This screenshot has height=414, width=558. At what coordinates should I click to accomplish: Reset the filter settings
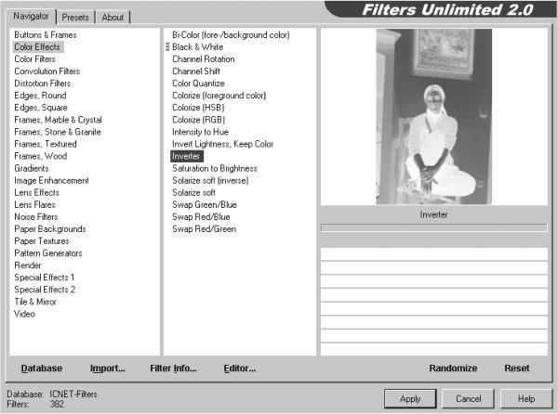(517, 369)
